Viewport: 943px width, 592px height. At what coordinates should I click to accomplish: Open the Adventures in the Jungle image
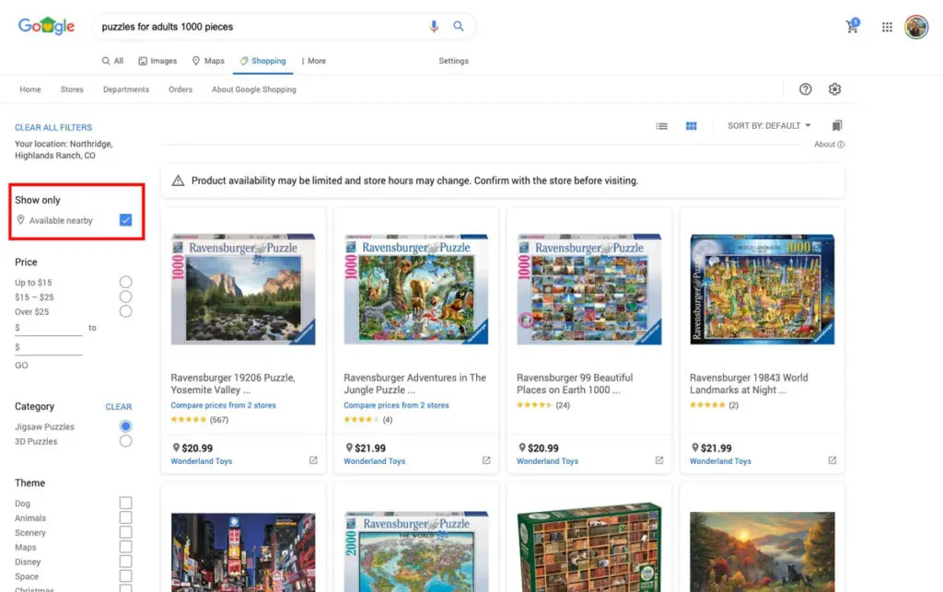[416, 289]
